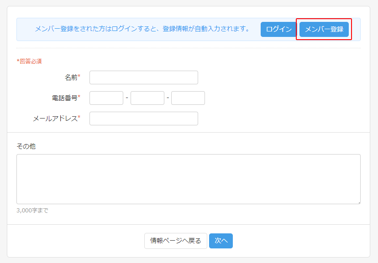Viewport: 378px width, 263px height.
Task: Focus the 名前 text field
Action: (143, 77)
